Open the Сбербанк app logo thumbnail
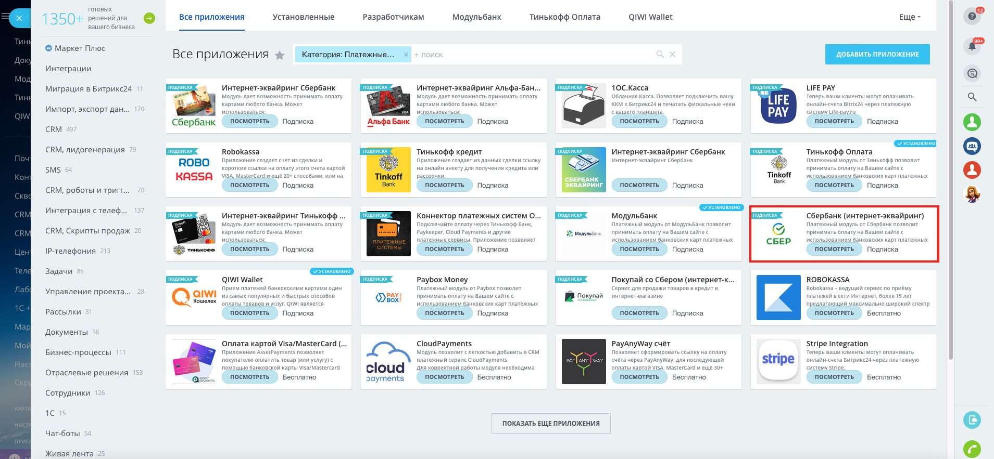This screenshot has width=994, height=459. pyautogui.click(x=194, y=106)
